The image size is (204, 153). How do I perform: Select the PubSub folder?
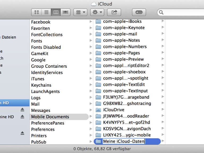tap(39, 142)
